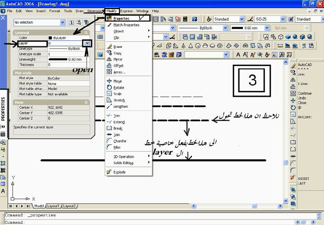Image resolution: width=324 pixels, height=225 pixels.
Task: Collapse the View properties section
Action: (x=86, y=102)
